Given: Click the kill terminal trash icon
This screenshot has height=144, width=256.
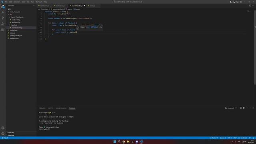Looking at the screenshot, I should point(244,108).
